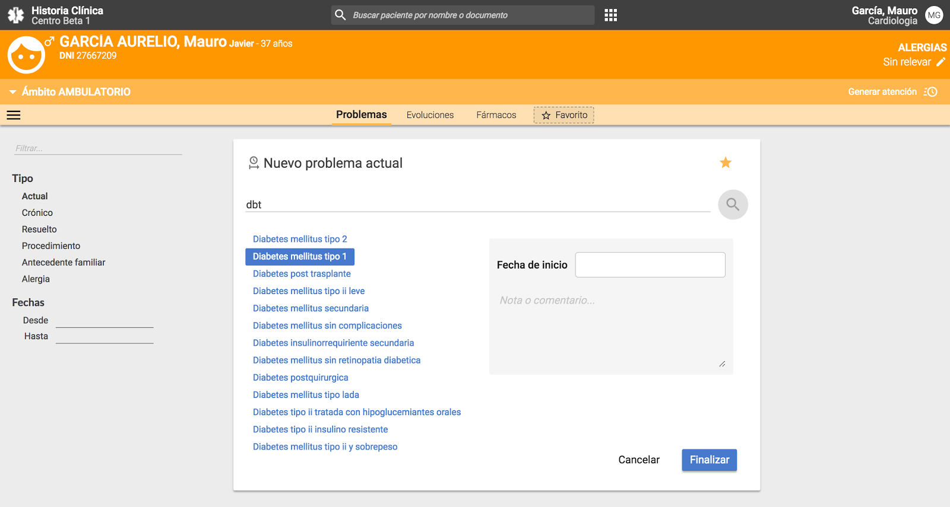Viewport: 950px width, 507px height.
Task: Select Diabetes mellitus tipo ii leve
Action: point(309,291)
